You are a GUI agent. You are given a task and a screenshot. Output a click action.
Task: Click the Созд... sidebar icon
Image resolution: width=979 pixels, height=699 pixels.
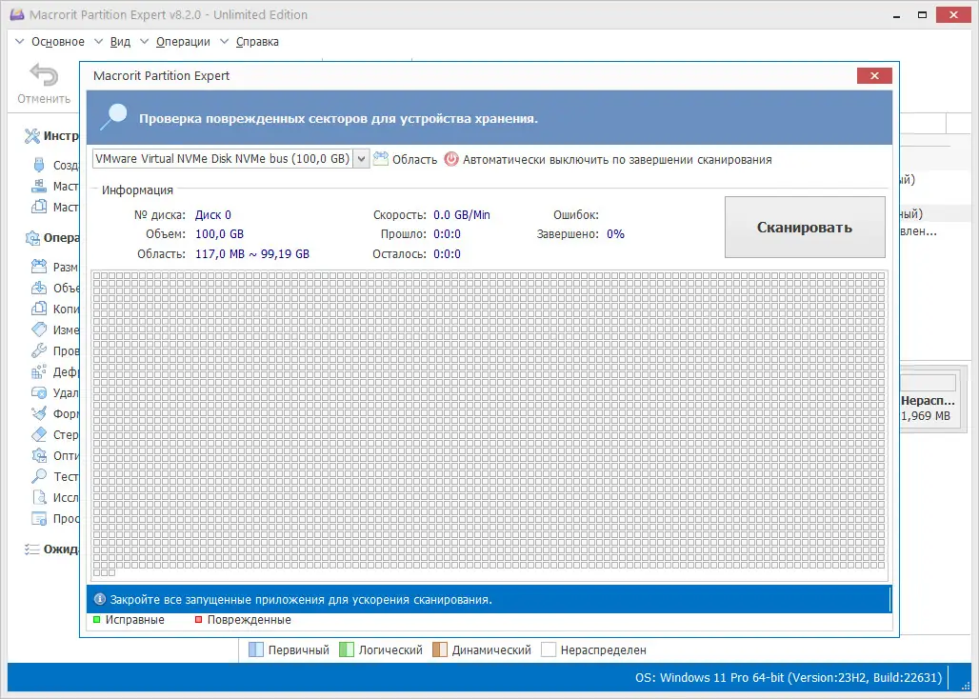pos(39,165)
